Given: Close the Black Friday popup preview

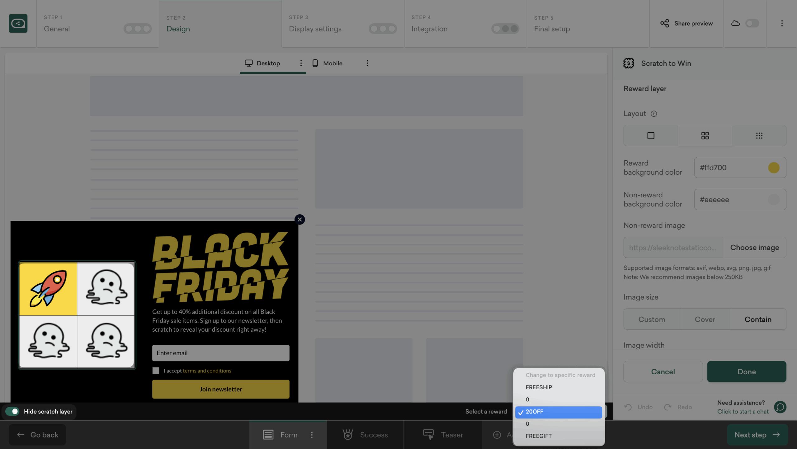Looking at the screenshot, I should pyautogui.click(x=299, y=220).
